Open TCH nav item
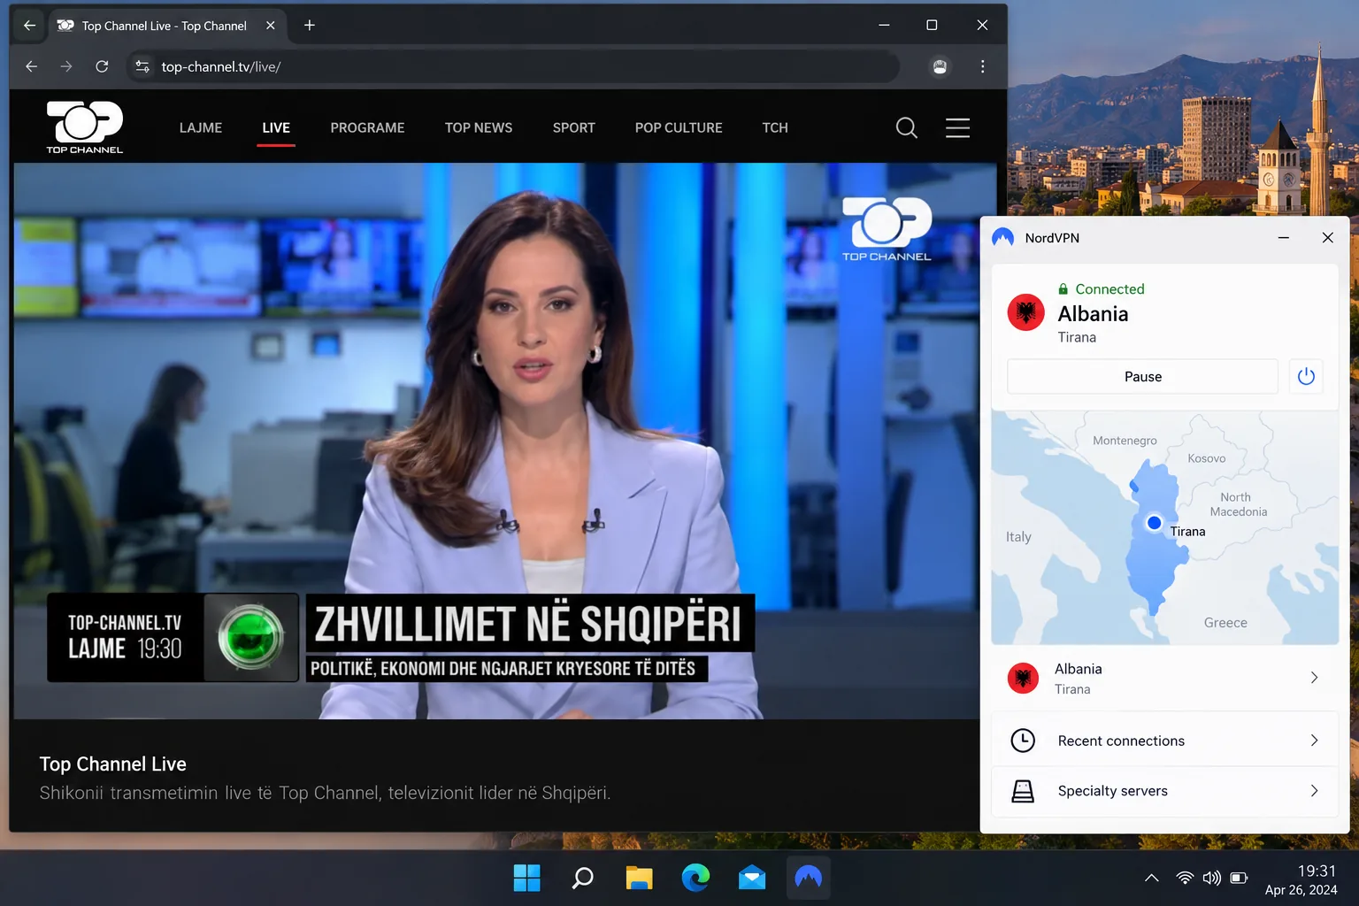This screenshot has height=906, width=1359. (x=775, y=127)
